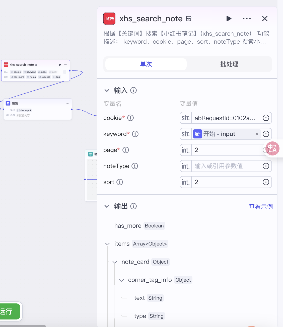Click the success tag on canvas node
283x327 pixels.
(x=44, y=77)
